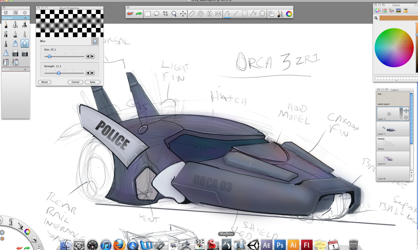Select the Soft eraser
418x250 pixels.
point(25,54)
